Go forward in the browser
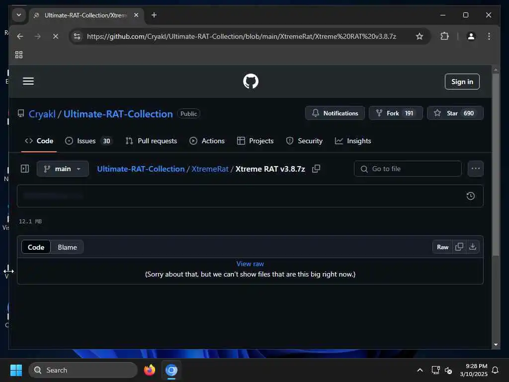 pos(38,36)
